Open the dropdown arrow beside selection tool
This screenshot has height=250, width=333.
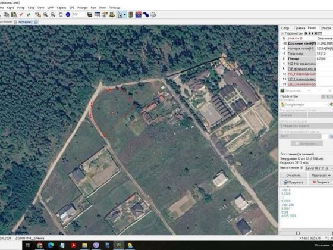[x=125, y=15]
